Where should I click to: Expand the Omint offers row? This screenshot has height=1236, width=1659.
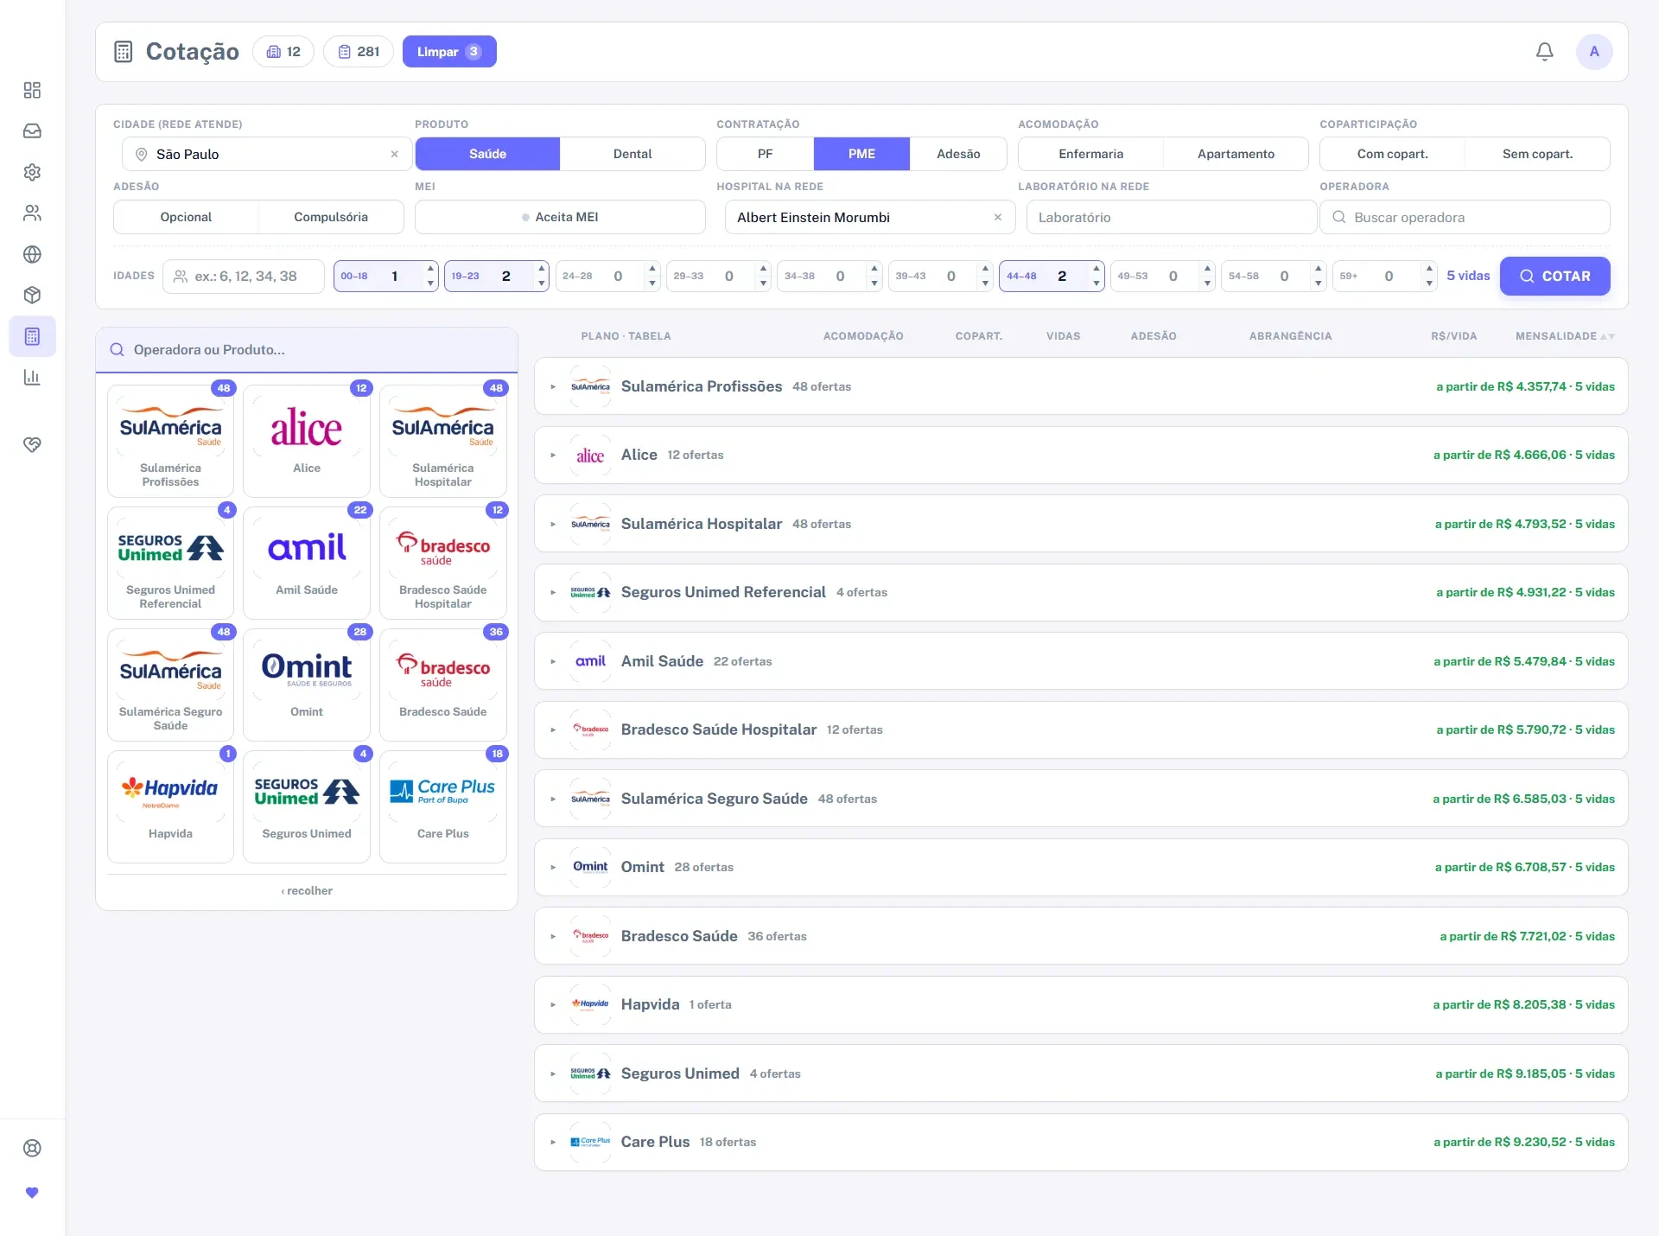1081,867
